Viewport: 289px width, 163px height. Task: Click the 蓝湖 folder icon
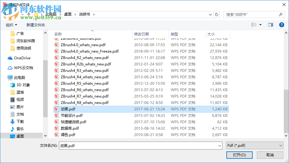[x=13, y=92]
